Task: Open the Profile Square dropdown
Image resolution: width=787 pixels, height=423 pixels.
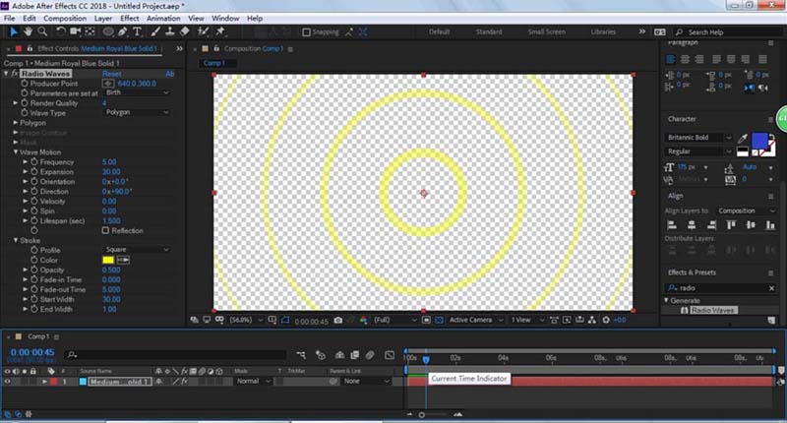Action: tap(137, 250)
